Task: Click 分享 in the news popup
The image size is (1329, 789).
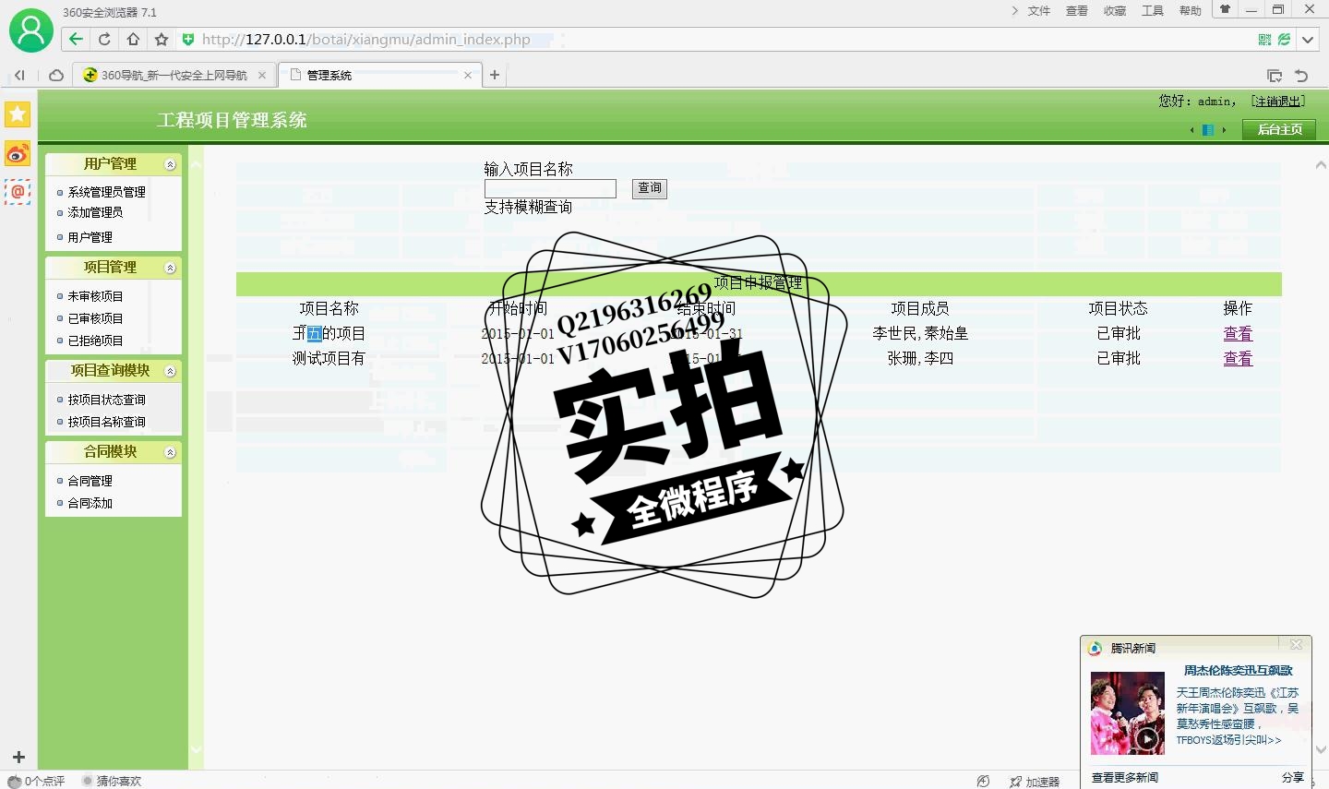Action: click(x=1293, y=778)
